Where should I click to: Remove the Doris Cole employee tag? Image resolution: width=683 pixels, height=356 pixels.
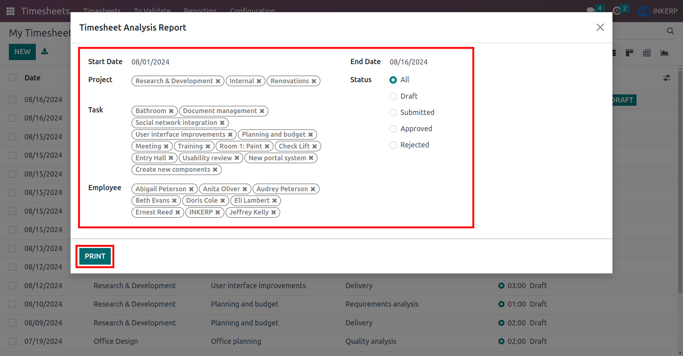pyautogui.click(x=223, y=200)
